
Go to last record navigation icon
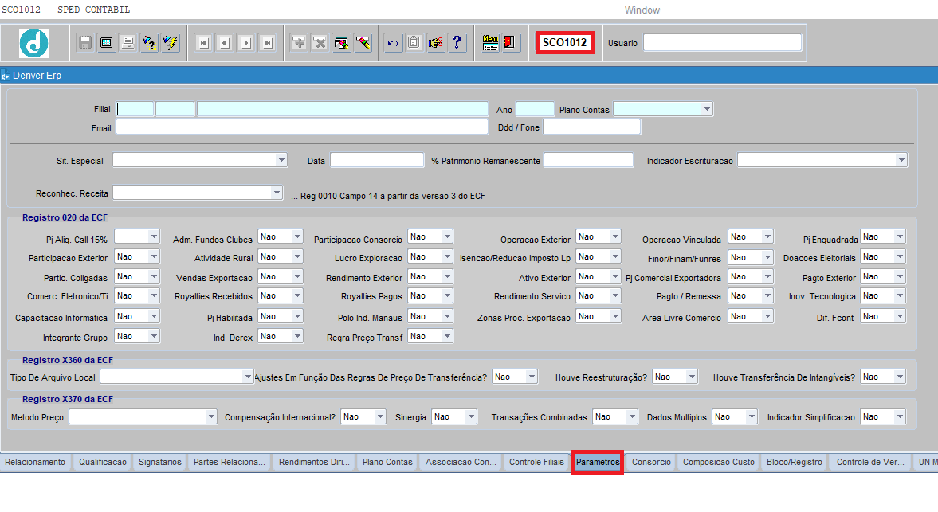pos(268,43)
